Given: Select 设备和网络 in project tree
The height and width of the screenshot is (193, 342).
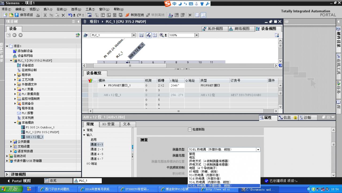Looking at the screenshot, I should point(25,56).
